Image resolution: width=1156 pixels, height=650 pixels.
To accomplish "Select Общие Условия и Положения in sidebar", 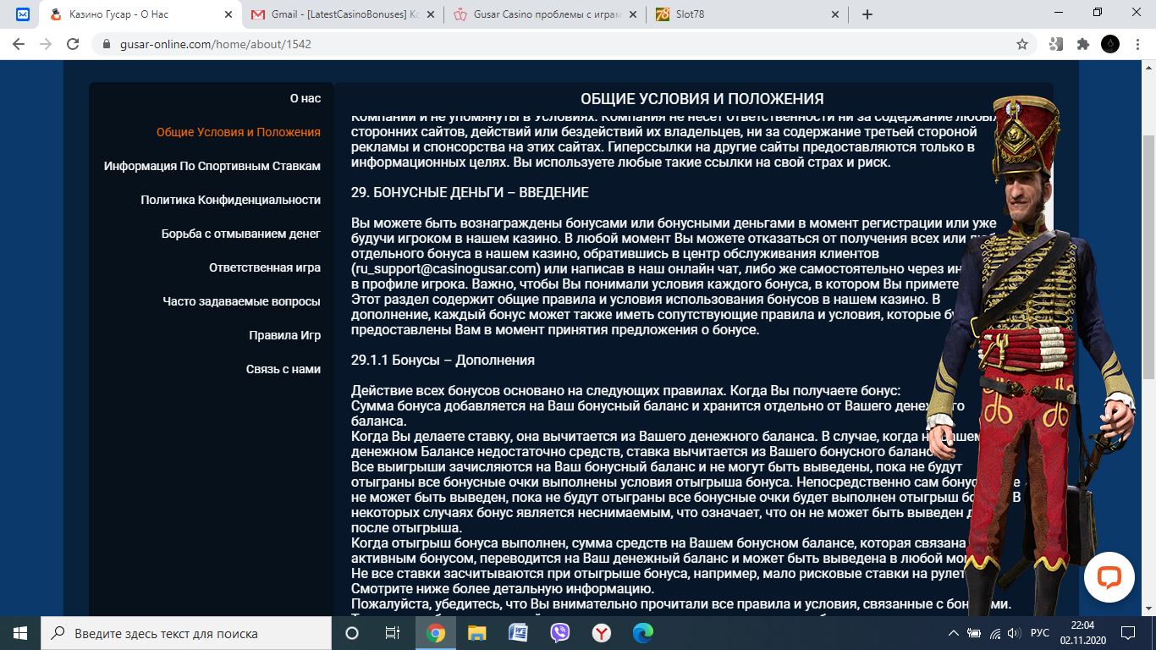I will [x=239, y=132].
